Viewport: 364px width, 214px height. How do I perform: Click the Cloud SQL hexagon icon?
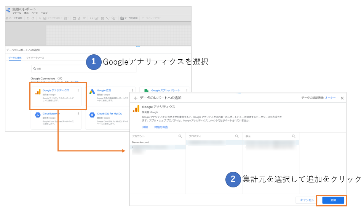point(92,115)
